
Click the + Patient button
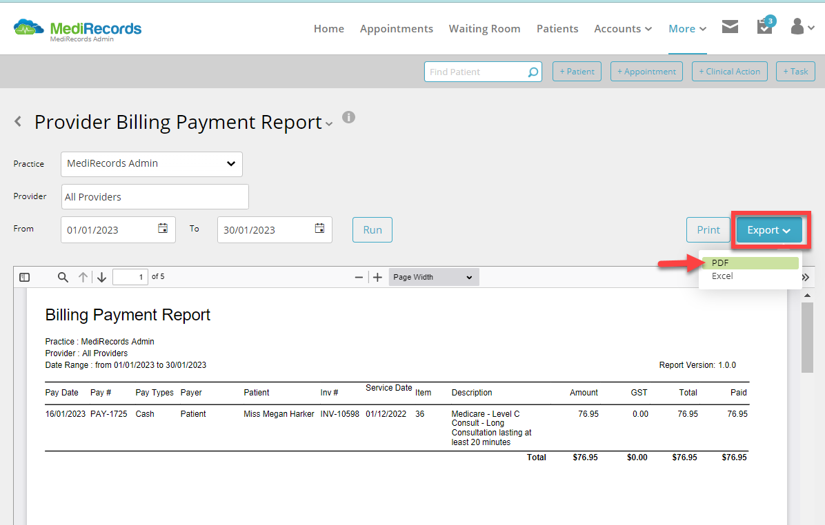[x=577, y=72]
